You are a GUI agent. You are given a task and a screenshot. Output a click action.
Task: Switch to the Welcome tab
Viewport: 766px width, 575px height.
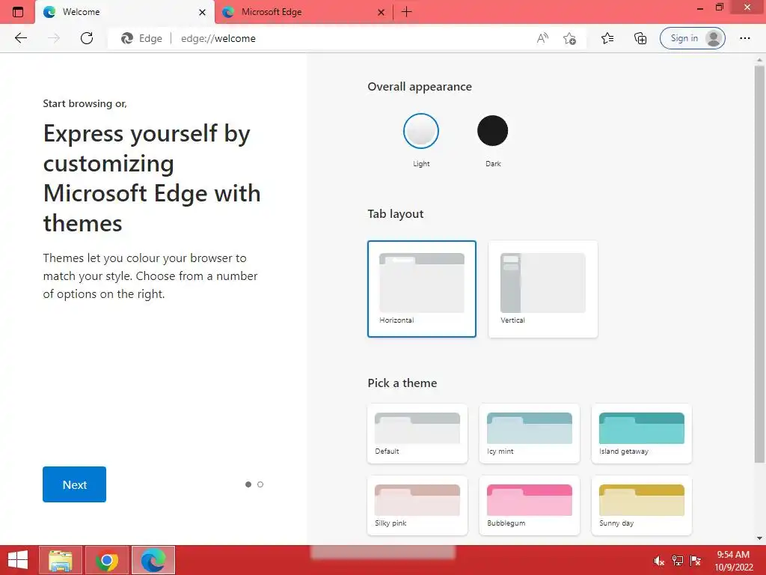[125, 12]
